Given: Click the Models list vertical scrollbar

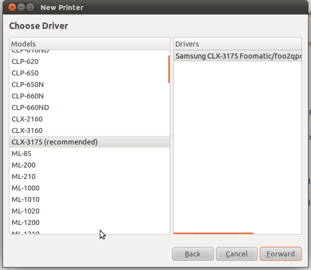Looking at the screenshot, I should point(169,69).
